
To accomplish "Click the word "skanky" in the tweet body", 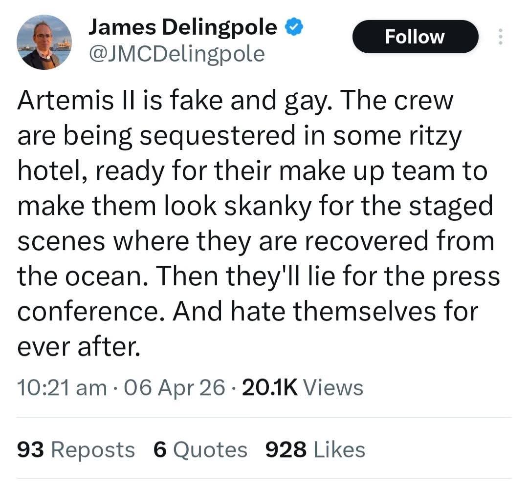I will click(x=268, y=207).
